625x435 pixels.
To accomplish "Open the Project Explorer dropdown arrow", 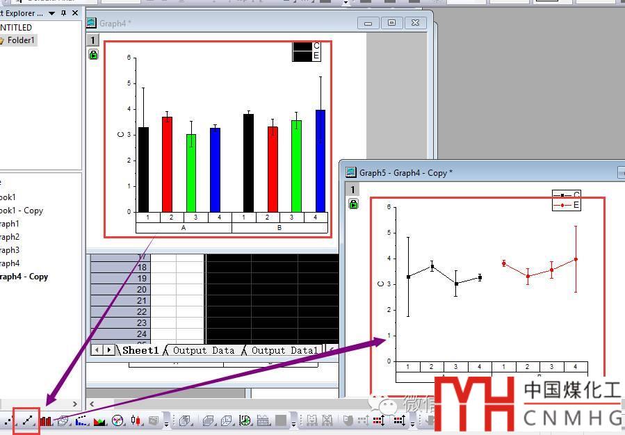I will (52, 13).
